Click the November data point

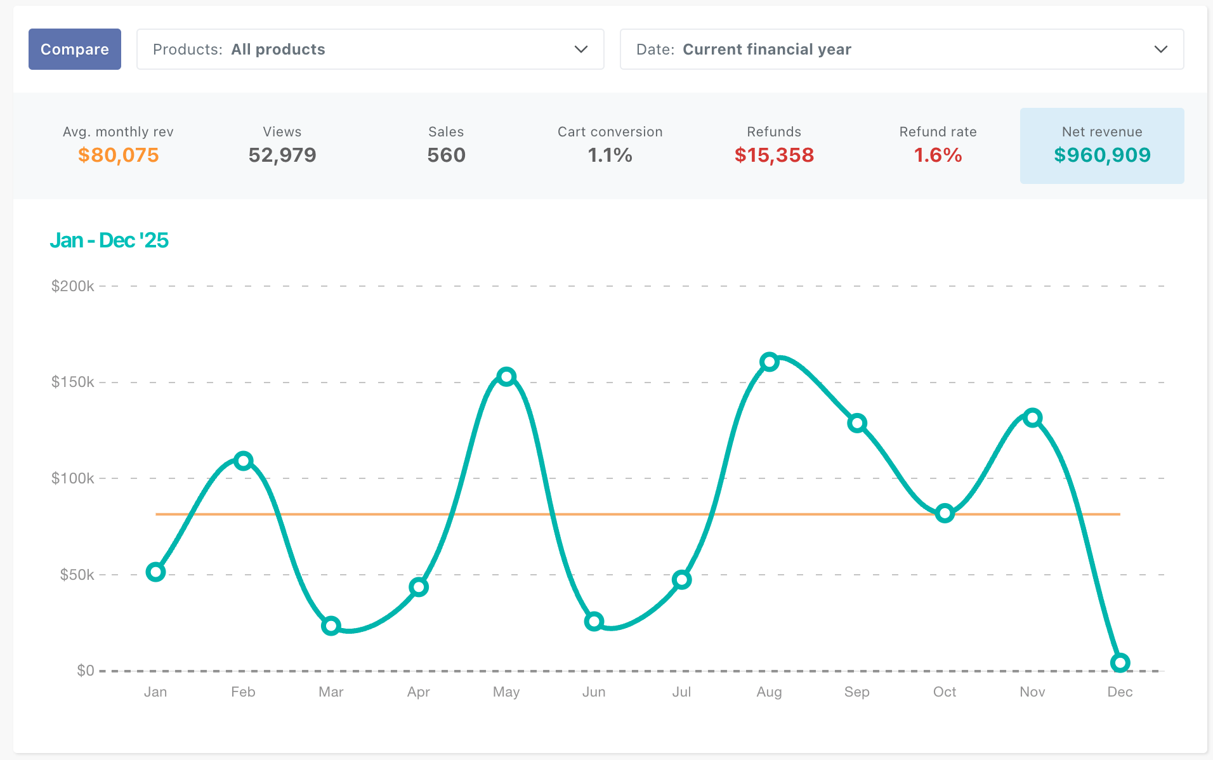[1033, 418]
